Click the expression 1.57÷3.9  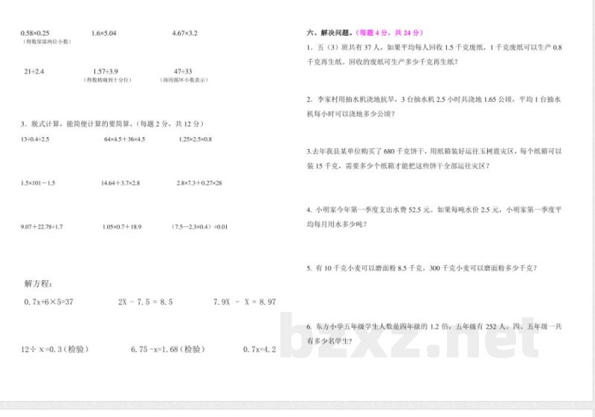coord(106,71)
